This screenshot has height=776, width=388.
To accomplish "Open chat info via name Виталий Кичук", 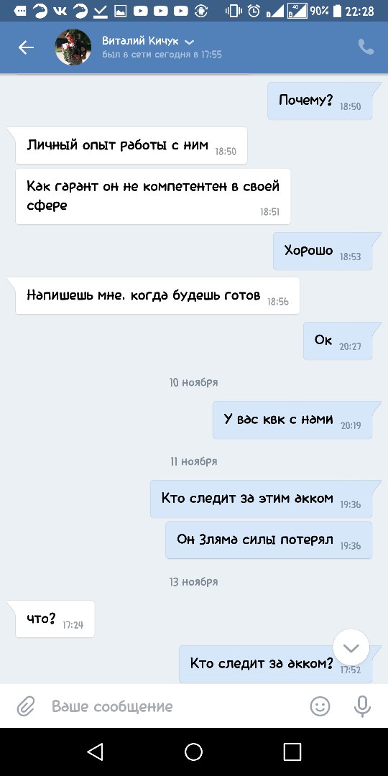I will tap(140, 41).
